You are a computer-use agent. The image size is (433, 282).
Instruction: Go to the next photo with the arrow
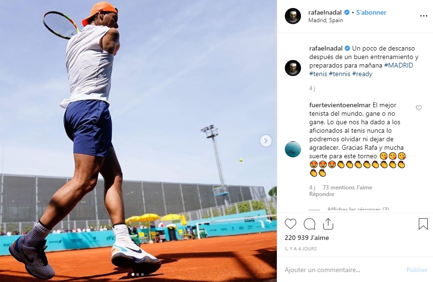click(266, 141)
